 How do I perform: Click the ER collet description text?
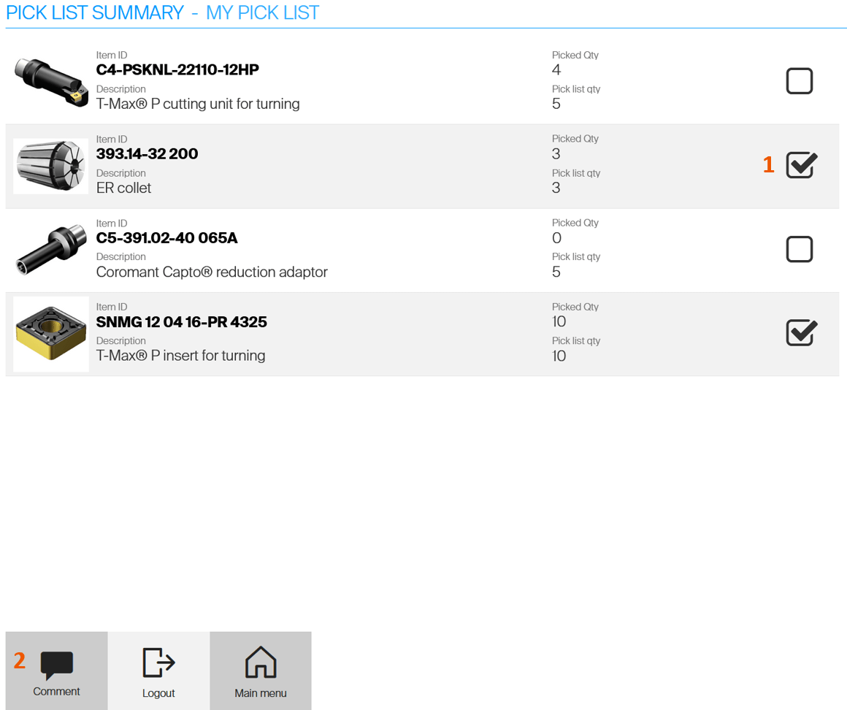(x=123, y=188)
